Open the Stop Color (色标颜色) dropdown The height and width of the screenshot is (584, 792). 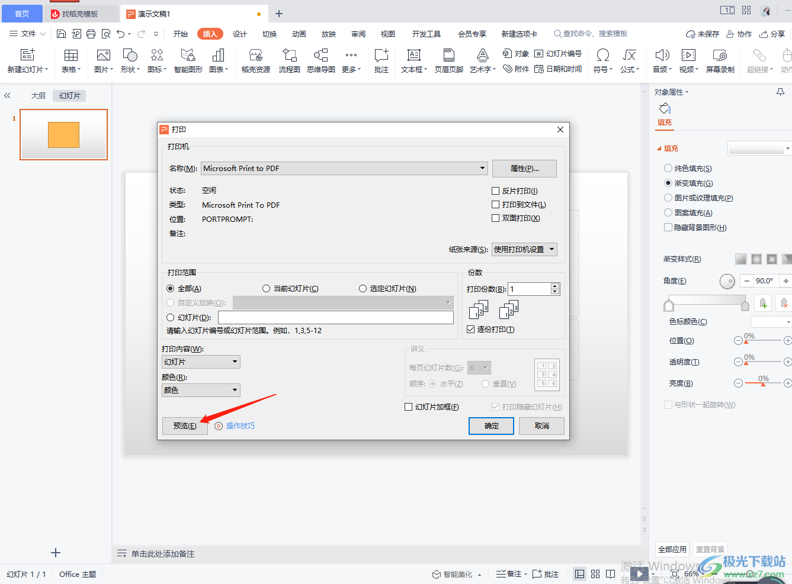(x=771, y=322)
